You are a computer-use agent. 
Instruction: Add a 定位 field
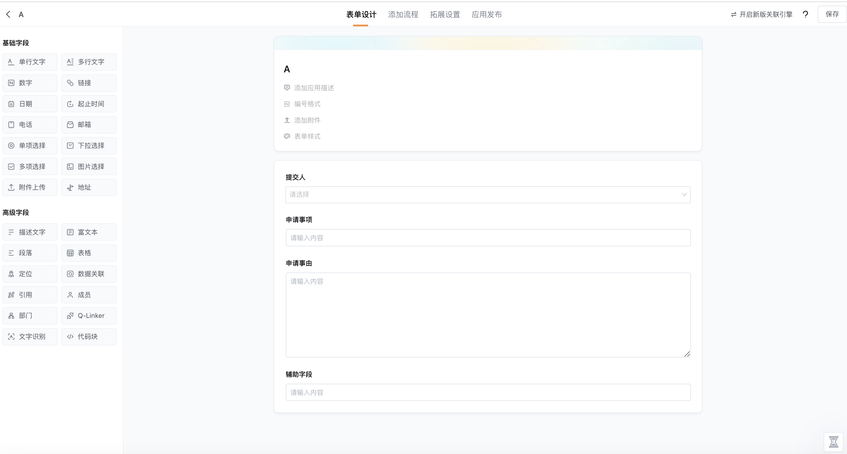pos(30,274)
